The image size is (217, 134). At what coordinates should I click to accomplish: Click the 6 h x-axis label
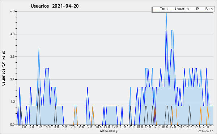point(65,127)
